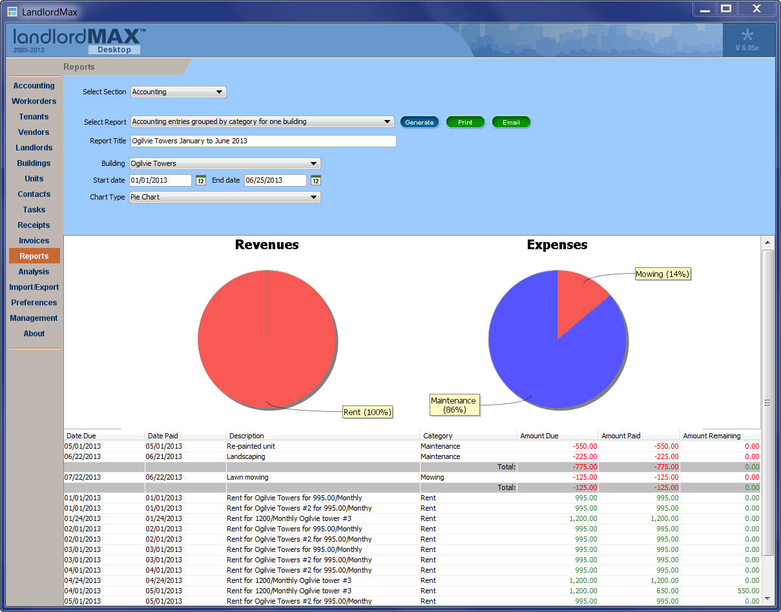Click the -775.00 Amount Due total cell
The width and height of the screenshot is (781, 612).
[x=557, y=467]
